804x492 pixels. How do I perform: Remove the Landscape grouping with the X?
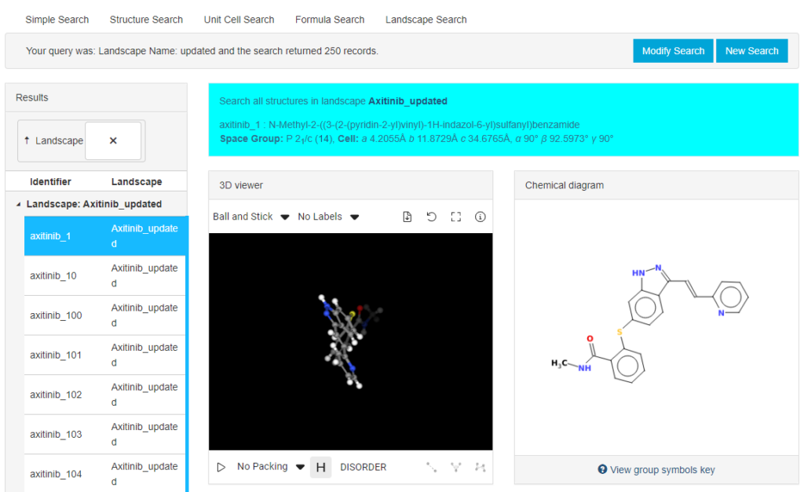pos(113,141)
